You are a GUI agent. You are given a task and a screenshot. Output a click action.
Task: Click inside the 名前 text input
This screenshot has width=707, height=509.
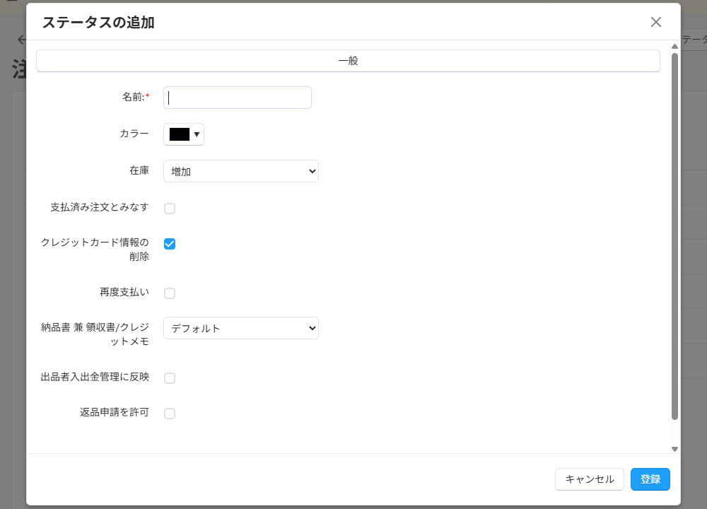237,97
